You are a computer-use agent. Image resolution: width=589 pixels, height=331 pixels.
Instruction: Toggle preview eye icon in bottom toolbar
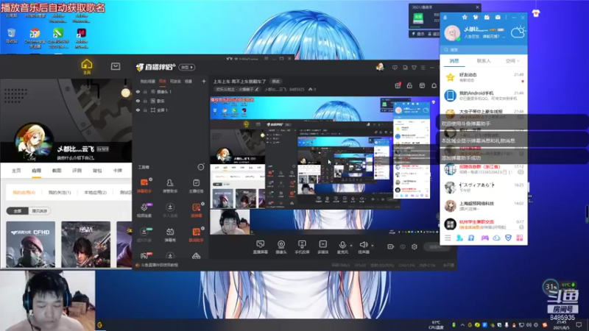[403, 246]
